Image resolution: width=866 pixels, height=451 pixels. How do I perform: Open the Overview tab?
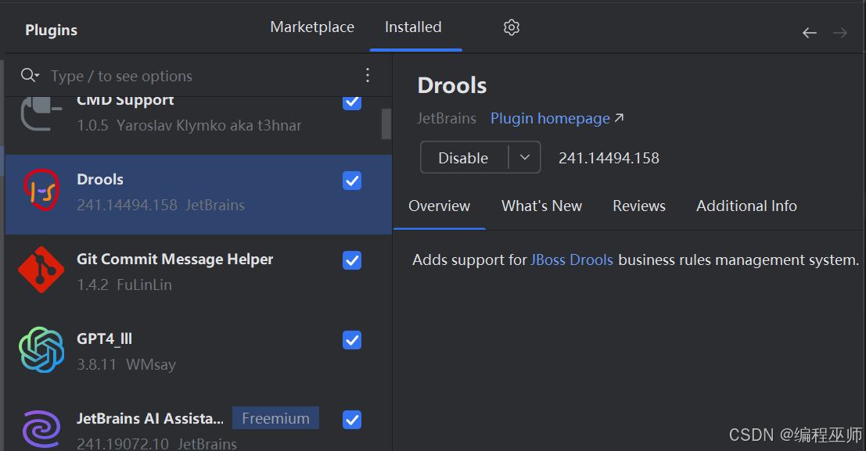point(439,206)
